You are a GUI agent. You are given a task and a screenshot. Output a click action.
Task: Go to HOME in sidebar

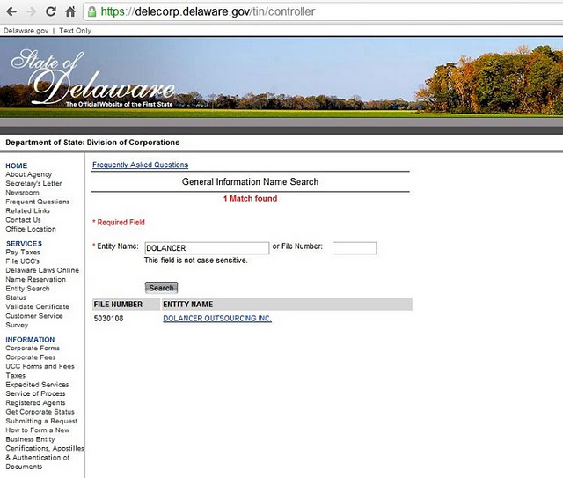coord(17,165)
